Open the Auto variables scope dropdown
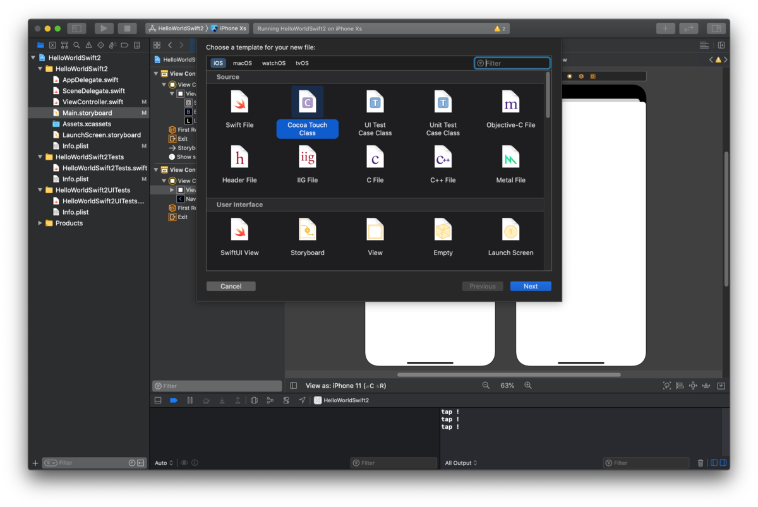Viewport: 758px width, 507px height. [x=164, y=463]
